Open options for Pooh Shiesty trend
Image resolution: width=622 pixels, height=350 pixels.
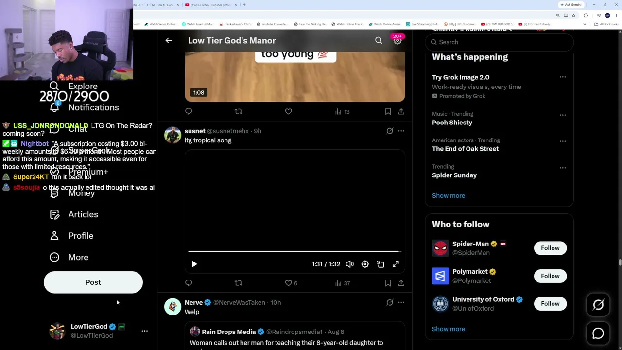coord(563,115)
